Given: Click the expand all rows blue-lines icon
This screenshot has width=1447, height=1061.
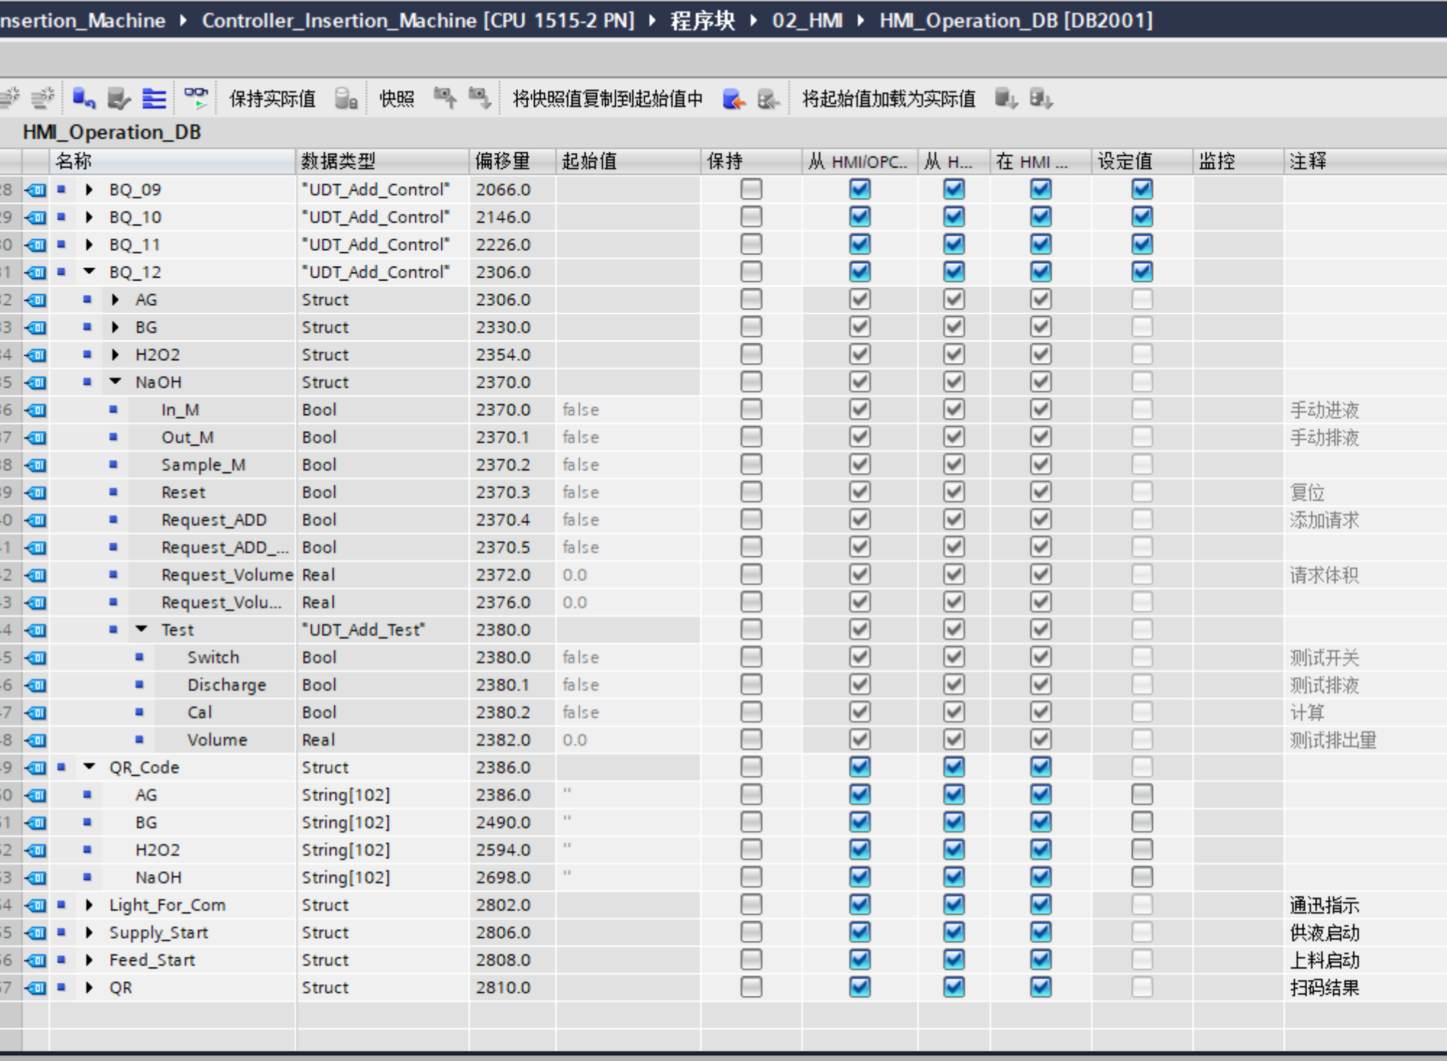Looking at the screenshot, I should 154,98.
